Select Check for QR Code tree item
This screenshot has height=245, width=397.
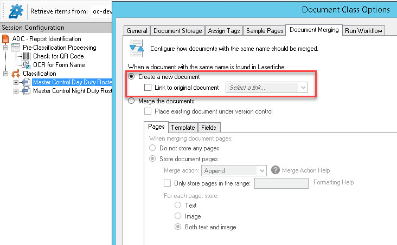(59, 56)
